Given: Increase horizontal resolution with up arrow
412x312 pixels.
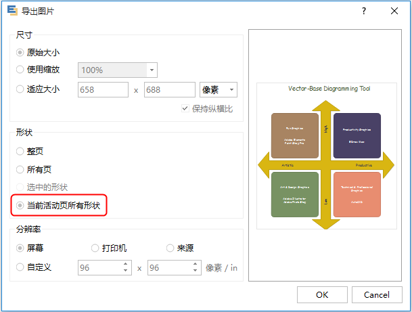Looking at the screenshot, I should click(x=126, y=264).
